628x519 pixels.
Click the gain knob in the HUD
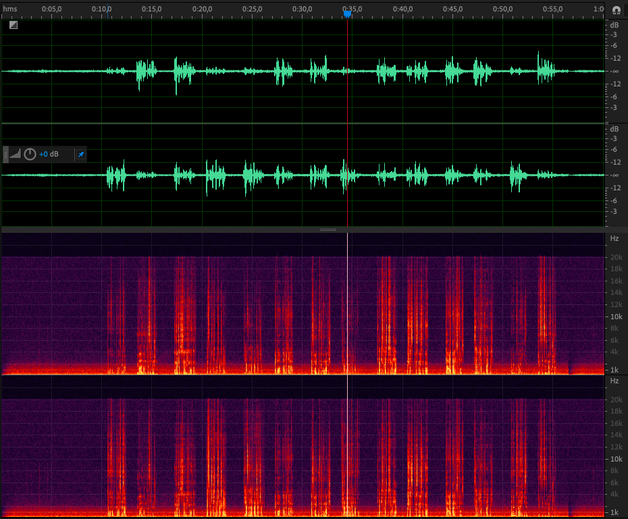point(30,155)
